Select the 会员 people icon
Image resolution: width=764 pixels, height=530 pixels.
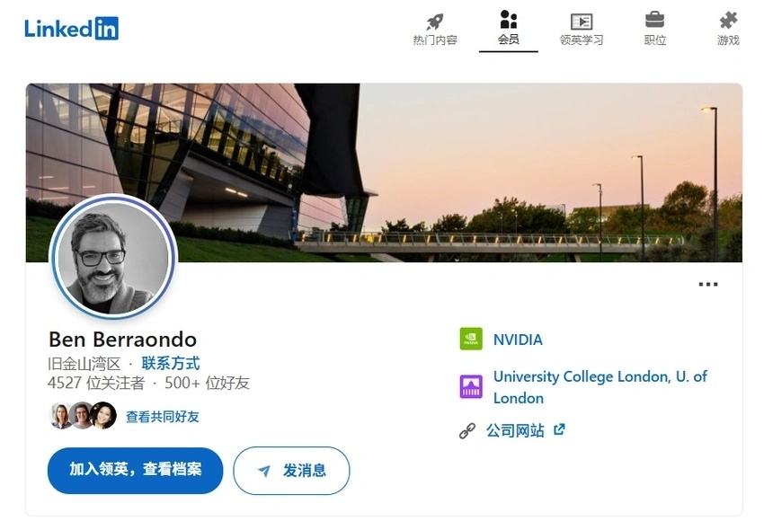click(x=508, y=20)
